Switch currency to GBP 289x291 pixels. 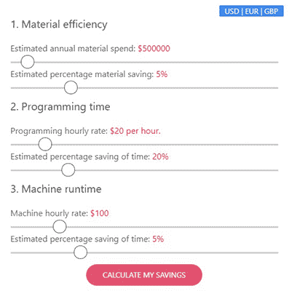[271, 12]
